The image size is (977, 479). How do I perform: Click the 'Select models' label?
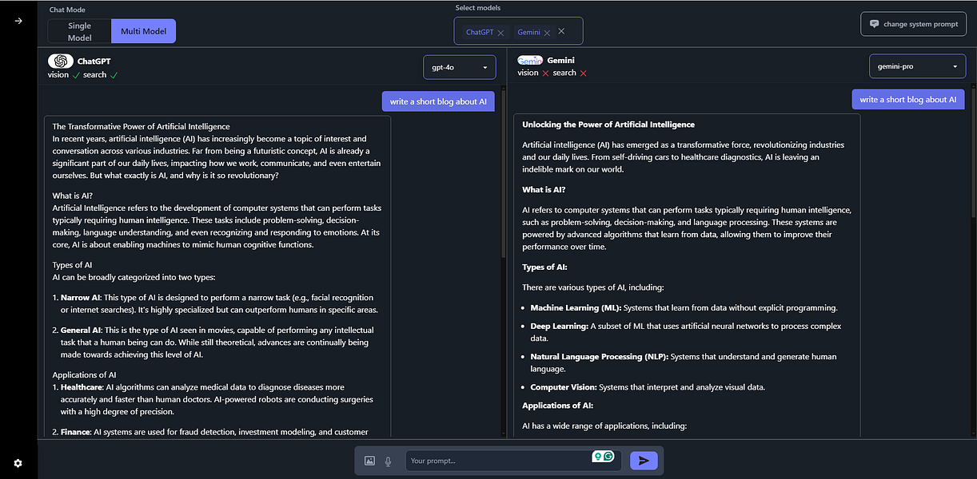tap(477, 8)
